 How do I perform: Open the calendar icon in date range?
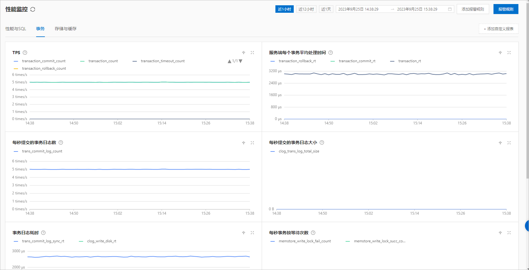pos(450,9)
